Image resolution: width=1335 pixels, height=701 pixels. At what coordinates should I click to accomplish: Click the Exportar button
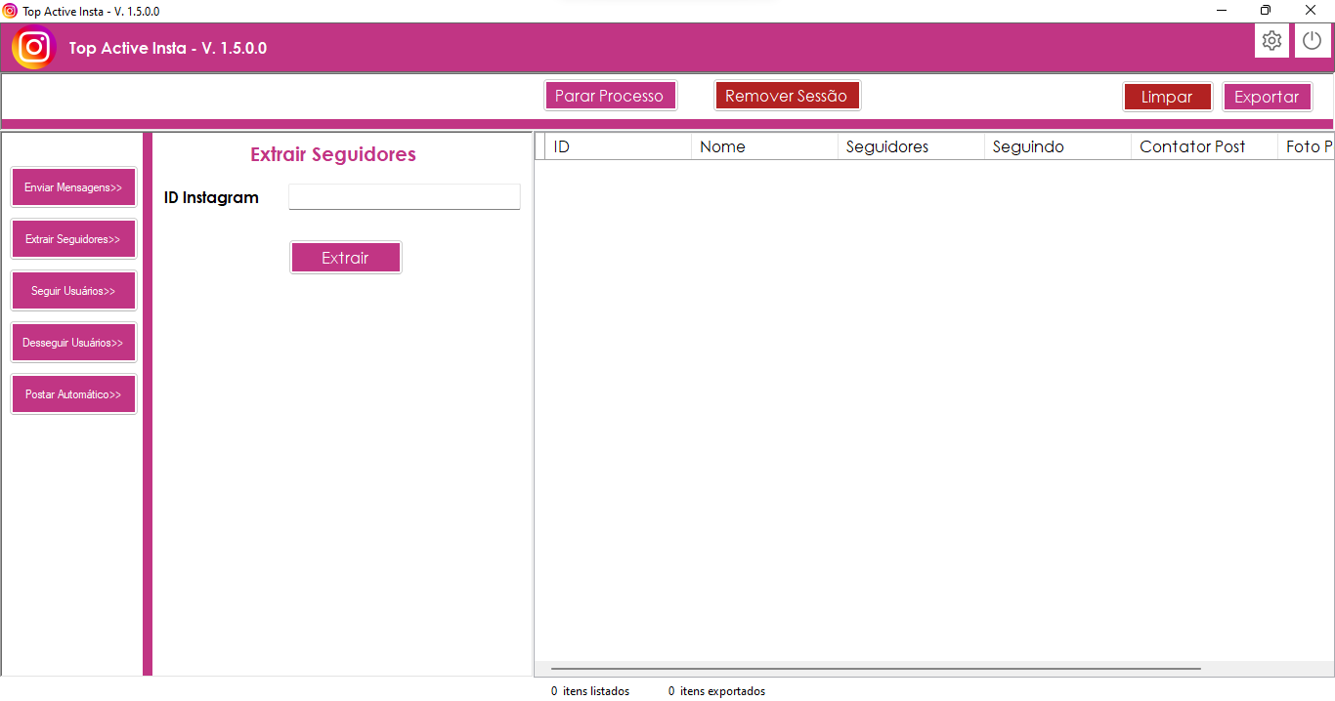point(1267,97)
